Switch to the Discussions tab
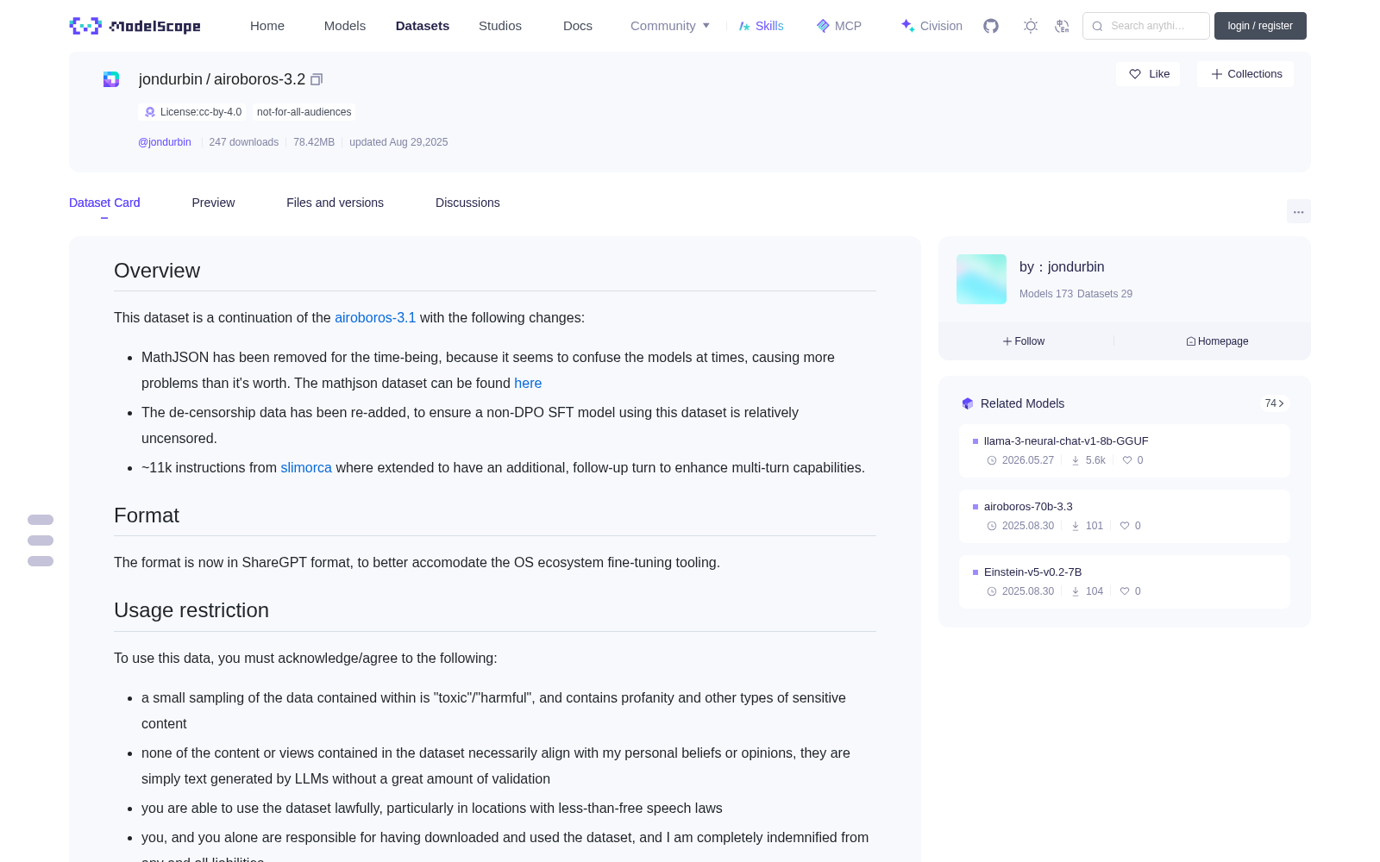 (467, 203)
